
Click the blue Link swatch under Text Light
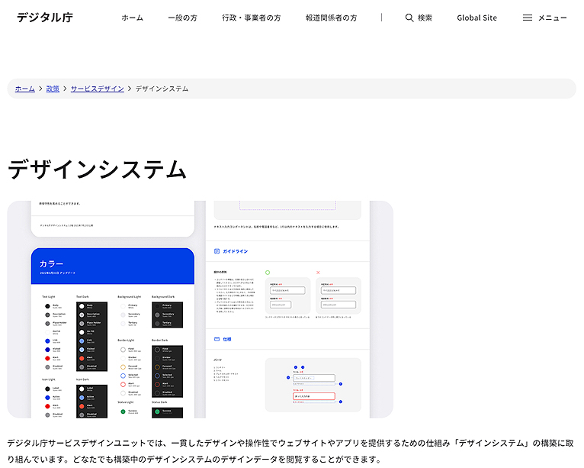pyautogui.click(x=47, y=341)
